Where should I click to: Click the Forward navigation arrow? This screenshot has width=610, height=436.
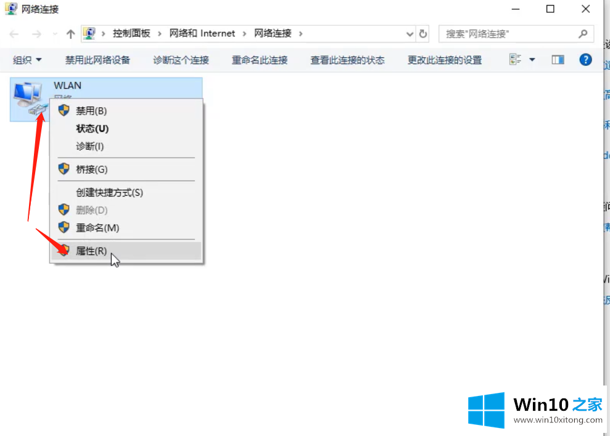click(x=36, y=34)
